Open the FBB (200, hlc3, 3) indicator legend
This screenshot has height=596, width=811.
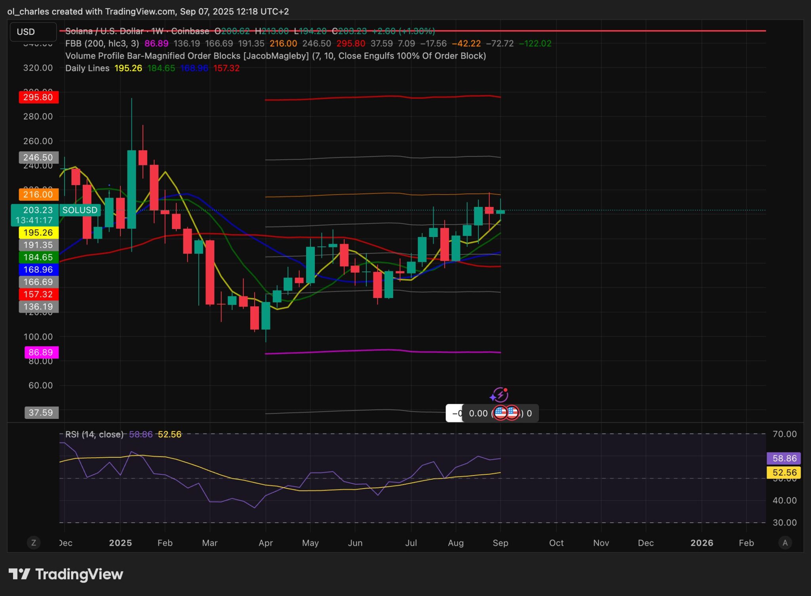coord(102,44)
